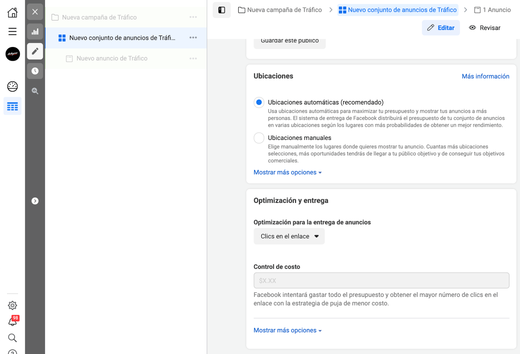Click the Más información link
520x354 pixels.
click(x=486, y=76)
